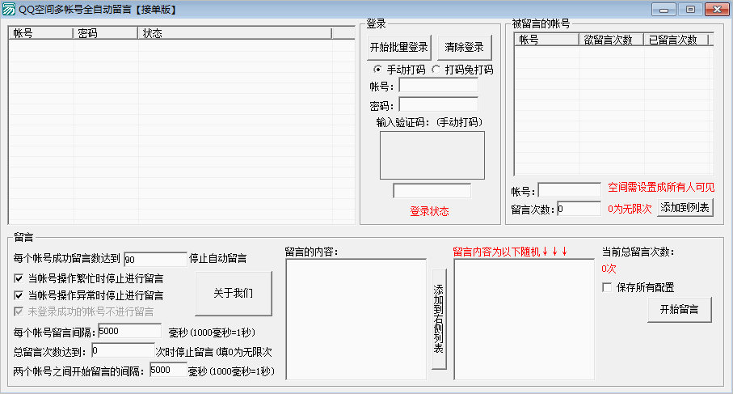Minimize the window
This screenshot has height=394, width=733.
coord(663,9)
